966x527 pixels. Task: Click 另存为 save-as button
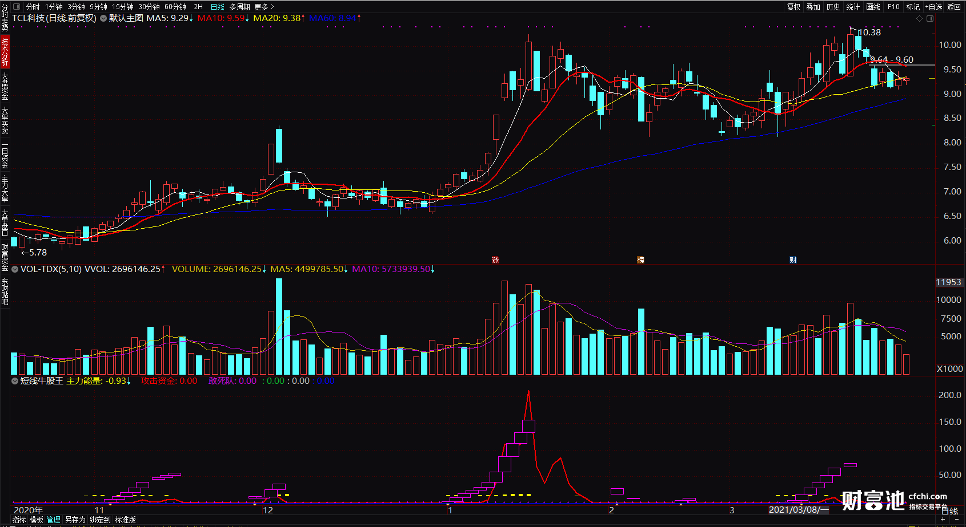tap(75, 520)
